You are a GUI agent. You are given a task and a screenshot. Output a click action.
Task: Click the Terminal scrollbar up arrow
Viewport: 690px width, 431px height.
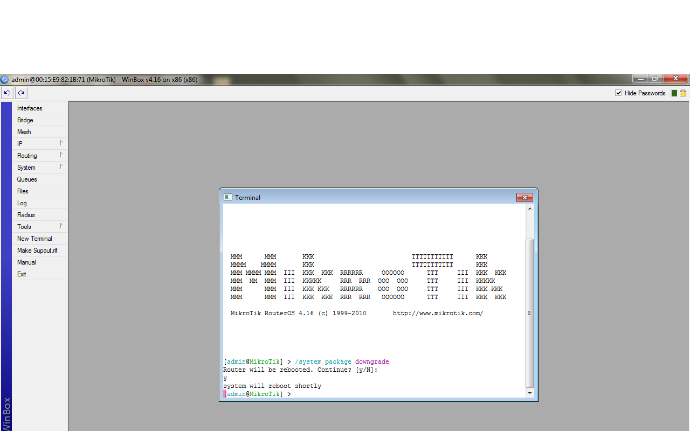(529, 208)
